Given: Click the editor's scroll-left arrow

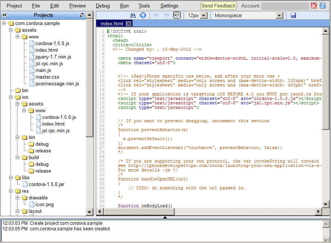Looking at the screenshot, I should (x=100, y=211).
